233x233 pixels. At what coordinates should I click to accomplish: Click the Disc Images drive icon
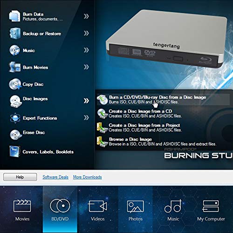tap(15, 101)
